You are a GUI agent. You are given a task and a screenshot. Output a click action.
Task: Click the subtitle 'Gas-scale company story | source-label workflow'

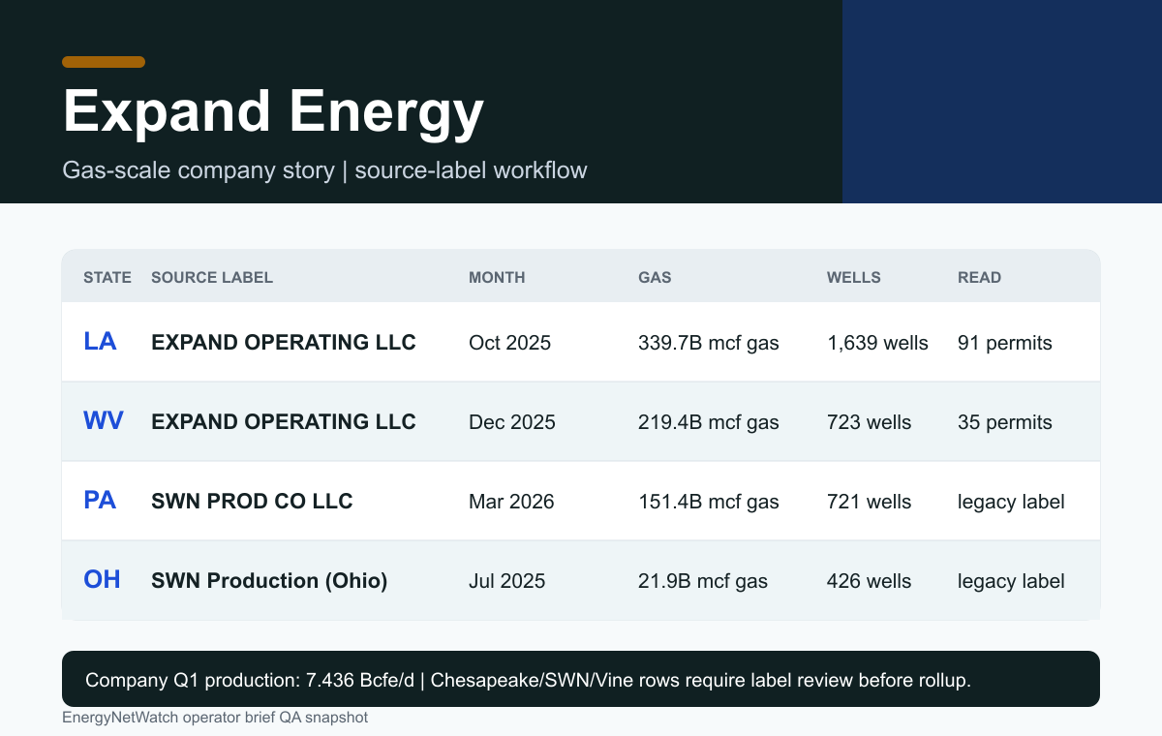point(324,170)
